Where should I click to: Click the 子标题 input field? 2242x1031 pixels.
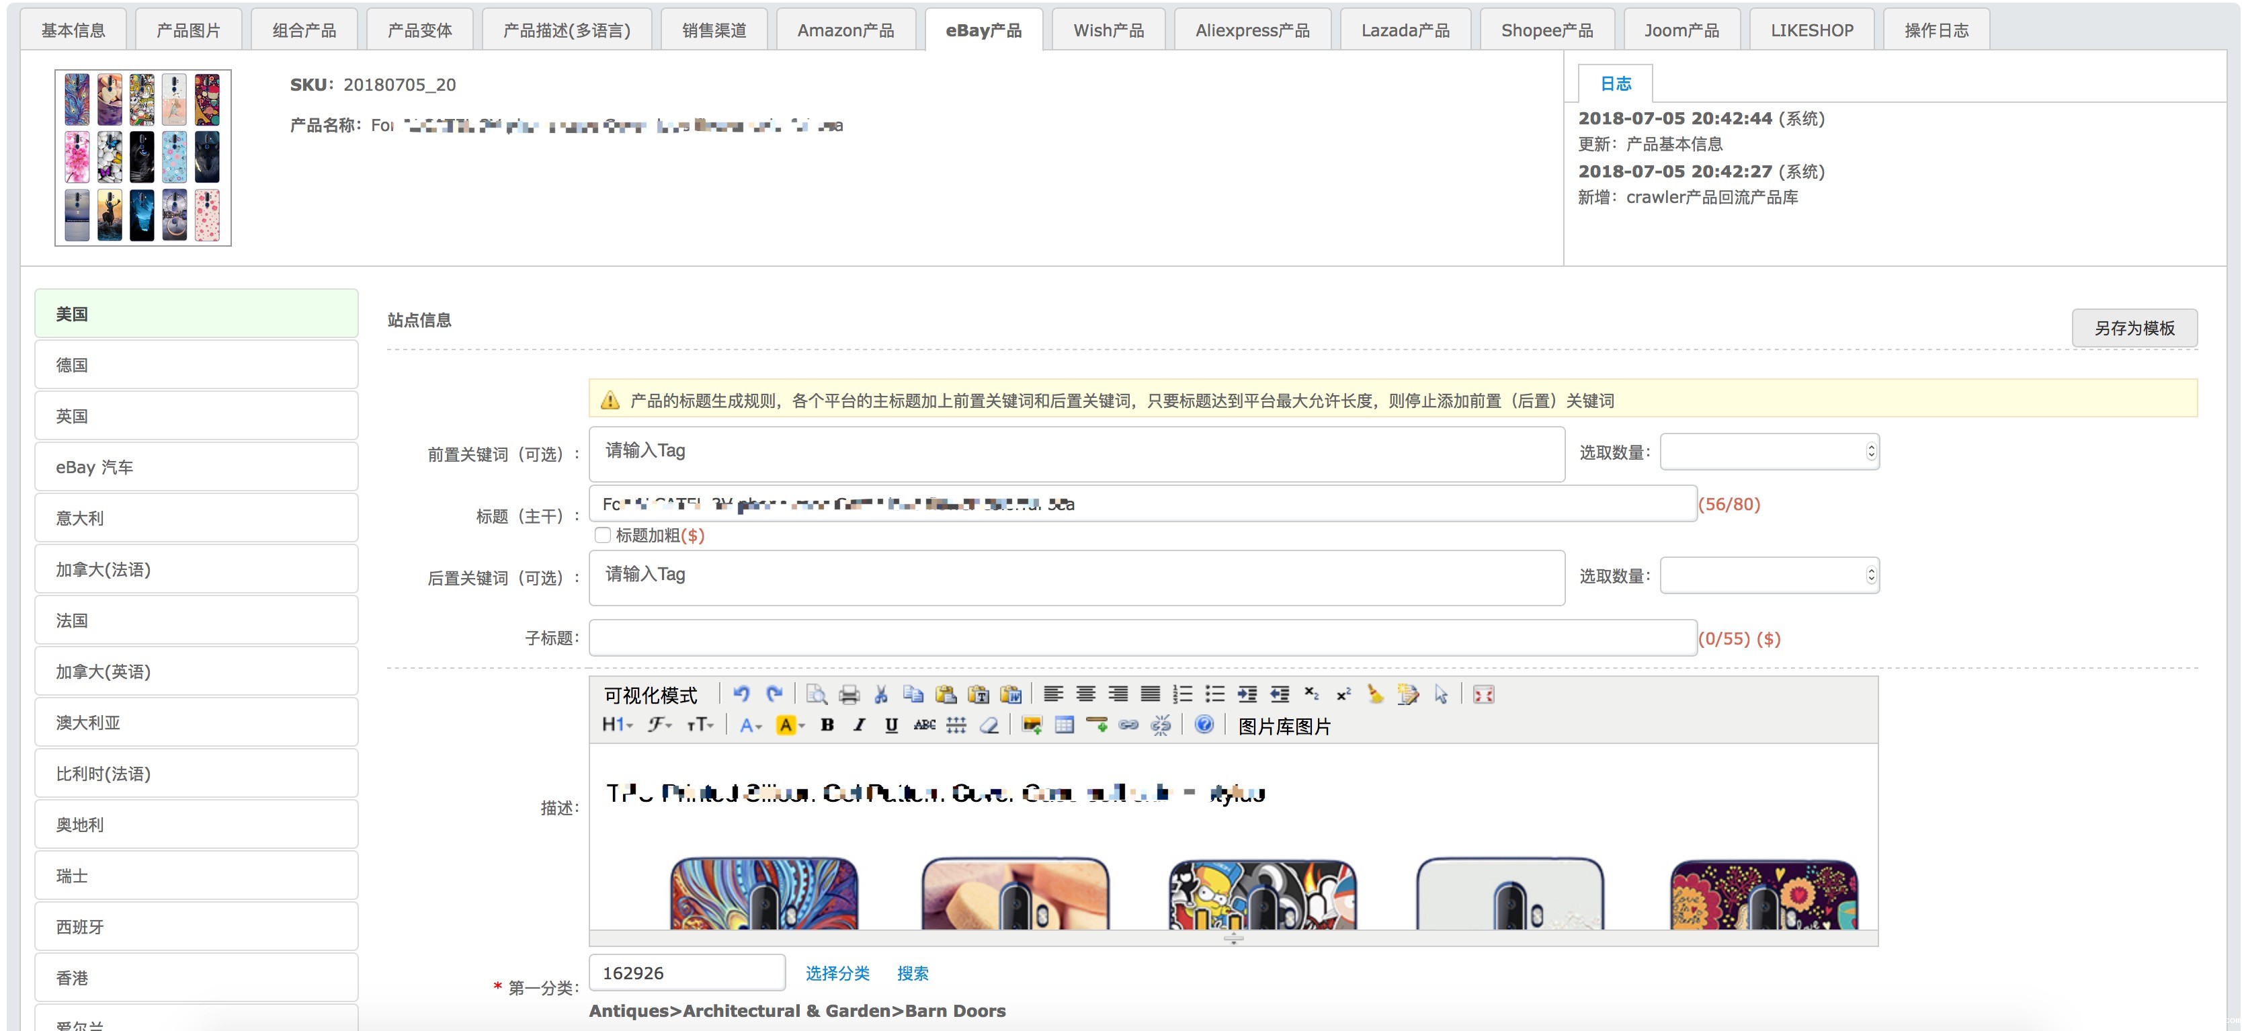click(1142, 638)
